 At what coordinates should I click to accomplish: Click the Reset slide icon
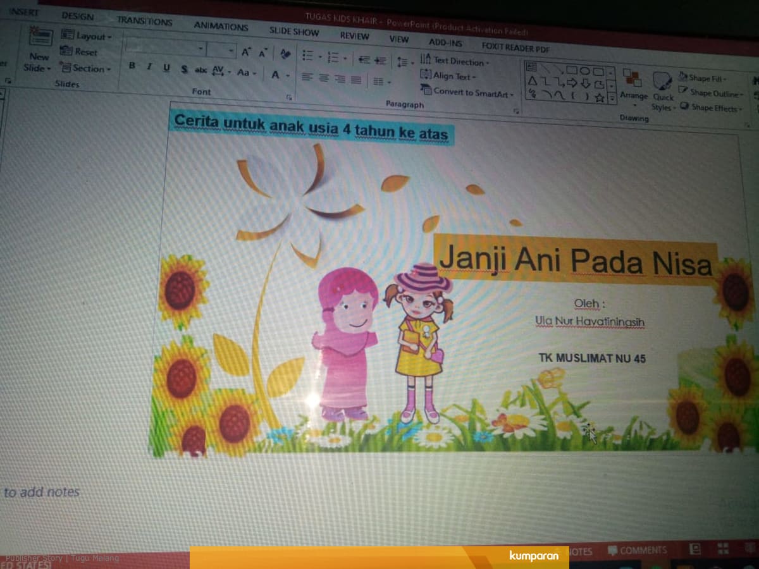coord(80,52)
